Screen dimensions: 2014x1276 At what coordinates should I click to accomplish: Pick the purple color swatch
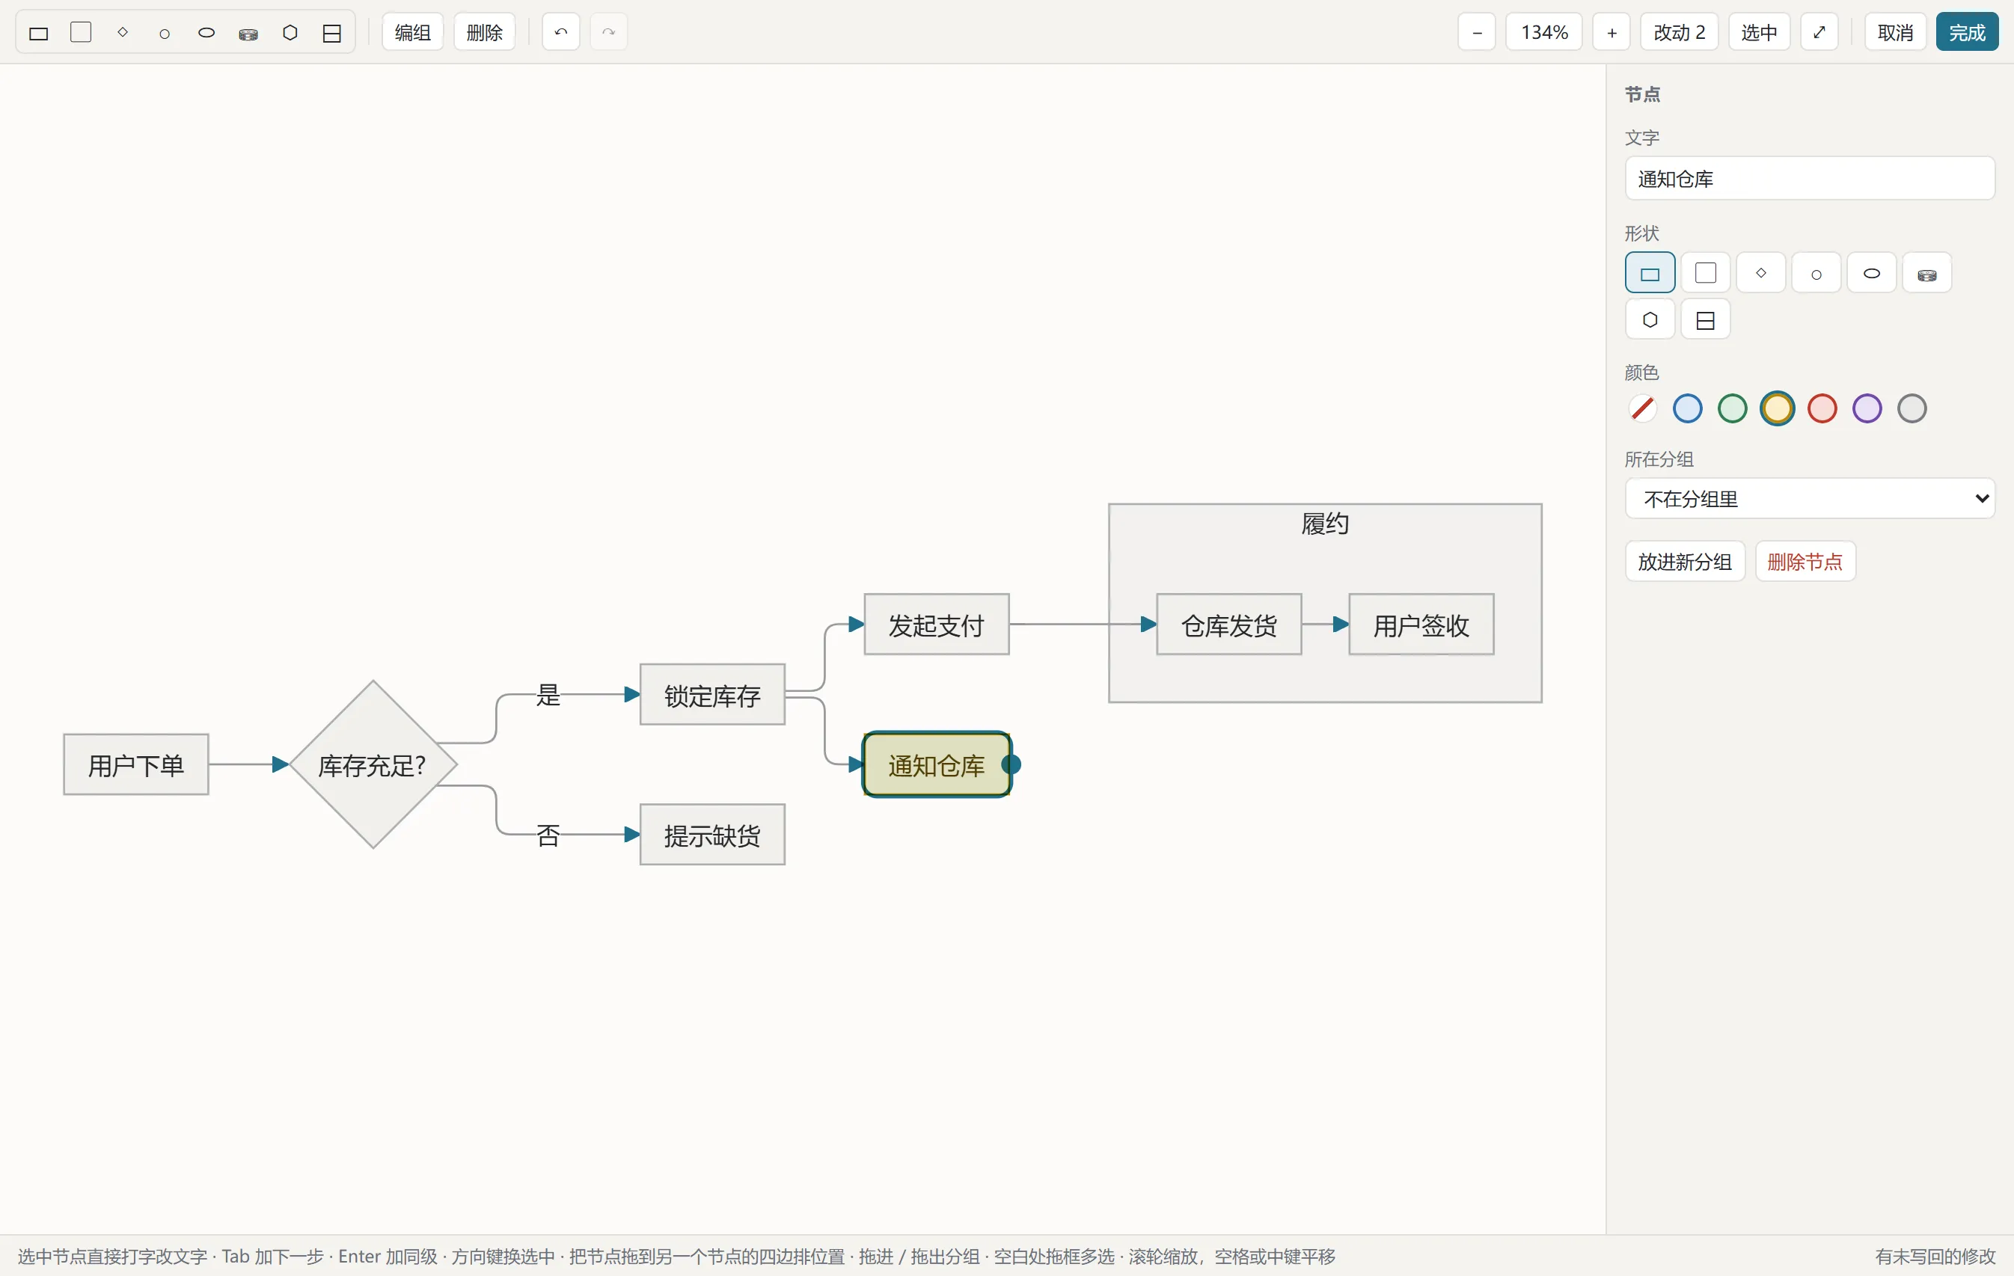[1867, 409]
